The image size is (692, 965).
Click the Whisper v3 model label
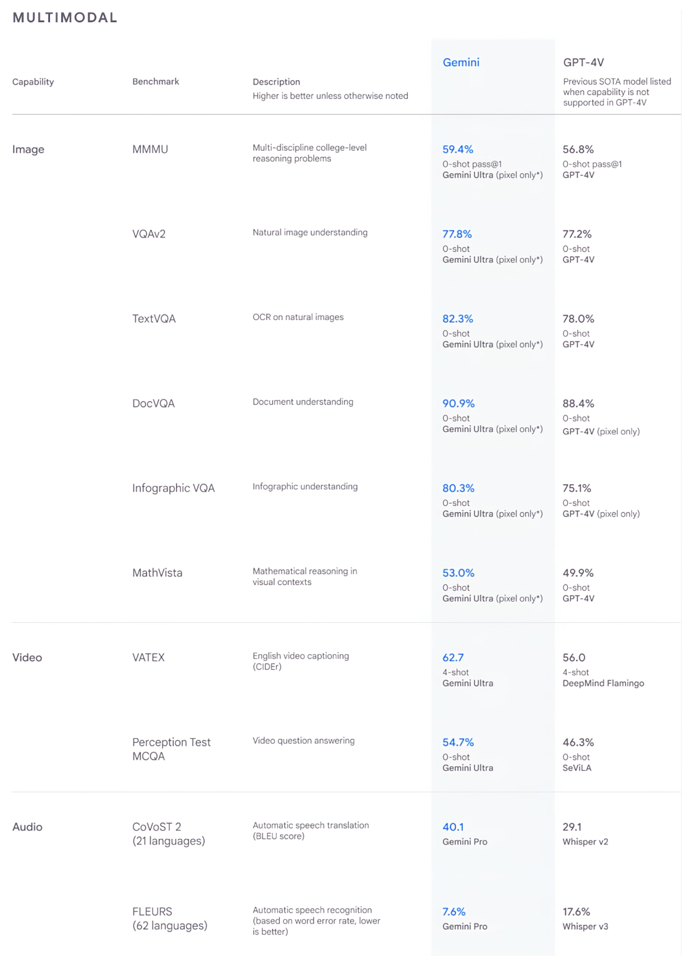click(x=585, y=926)
